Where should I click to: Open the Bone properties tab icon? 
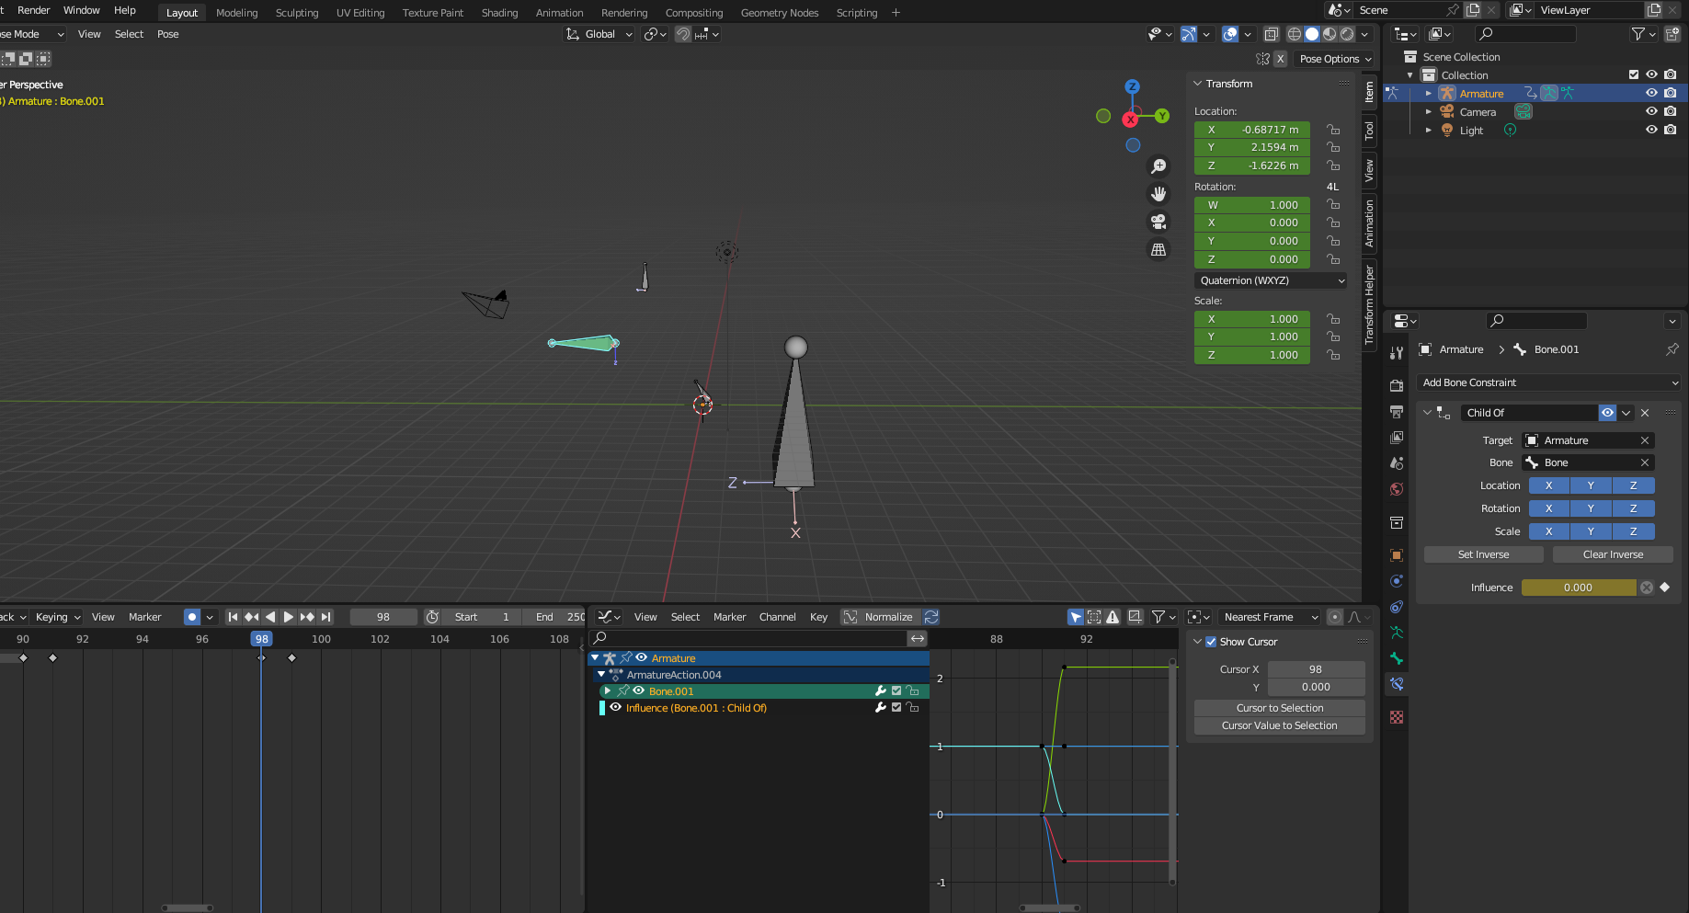pyautogui.click(x=1397, y=658)
